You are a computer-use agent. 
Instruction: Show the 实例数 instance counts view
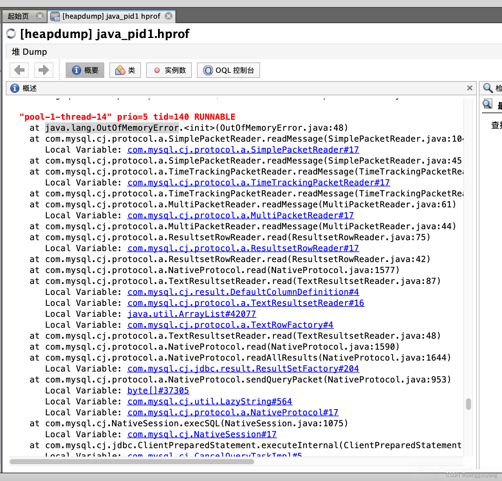169,70
